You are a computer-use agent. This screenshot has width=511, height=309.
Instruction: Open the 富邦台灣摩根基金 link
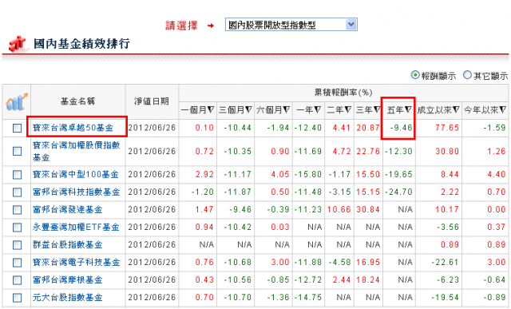click(67, 280)
